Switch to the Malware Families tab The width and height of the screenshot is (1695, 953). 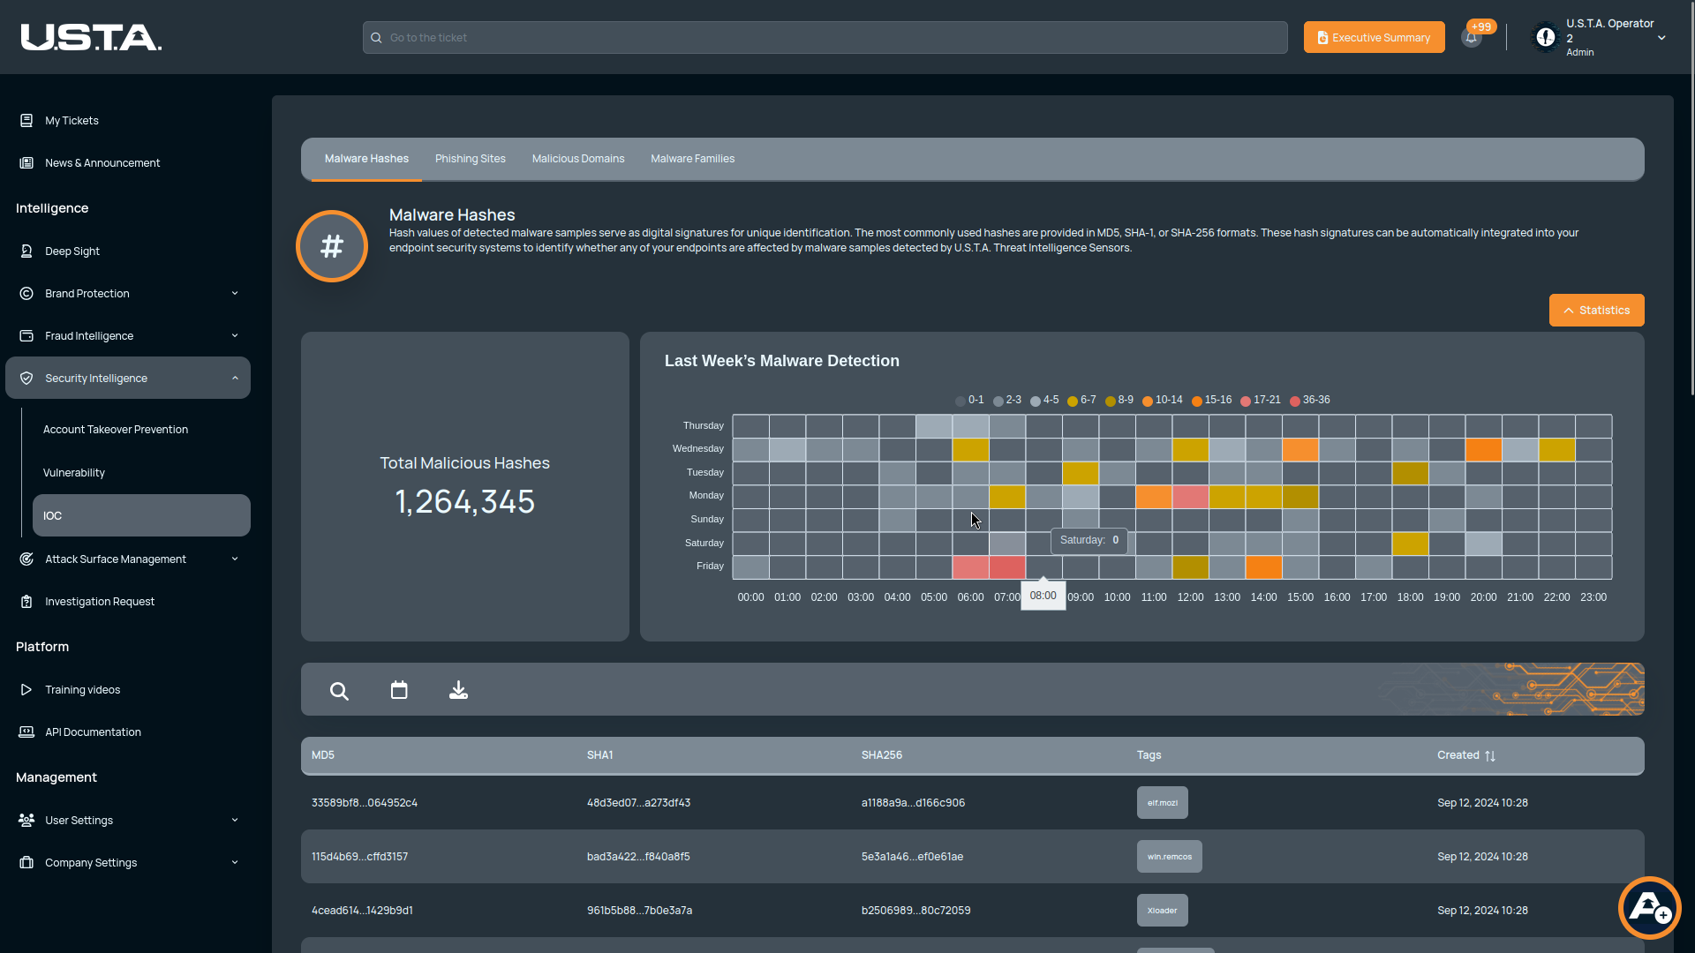(x=692, y=159)
